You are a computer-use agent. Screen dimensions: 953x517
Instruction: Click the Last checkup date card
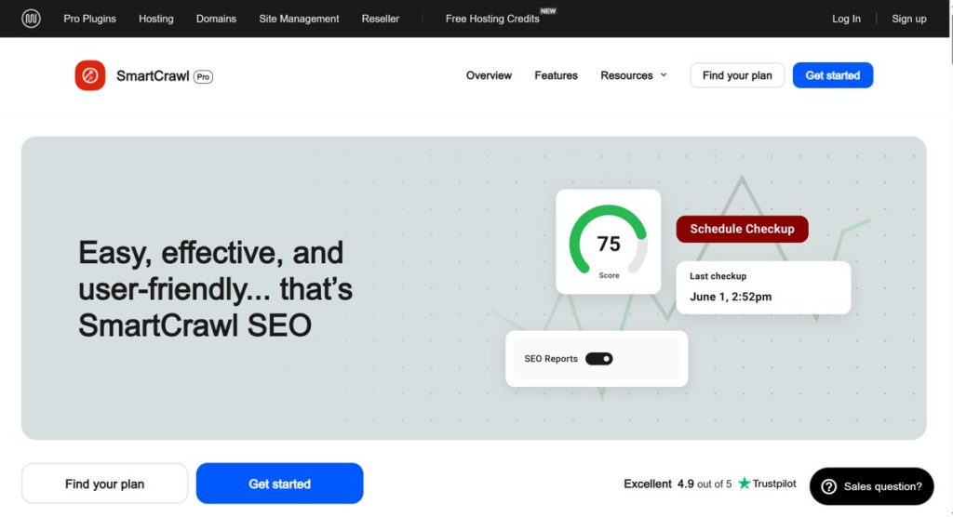coord(763,287)
